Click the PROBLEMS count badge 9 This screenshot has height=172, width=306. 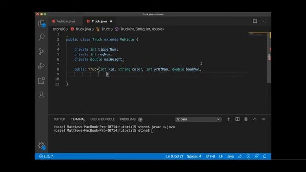pyautogui.click(x=140, y=119)
